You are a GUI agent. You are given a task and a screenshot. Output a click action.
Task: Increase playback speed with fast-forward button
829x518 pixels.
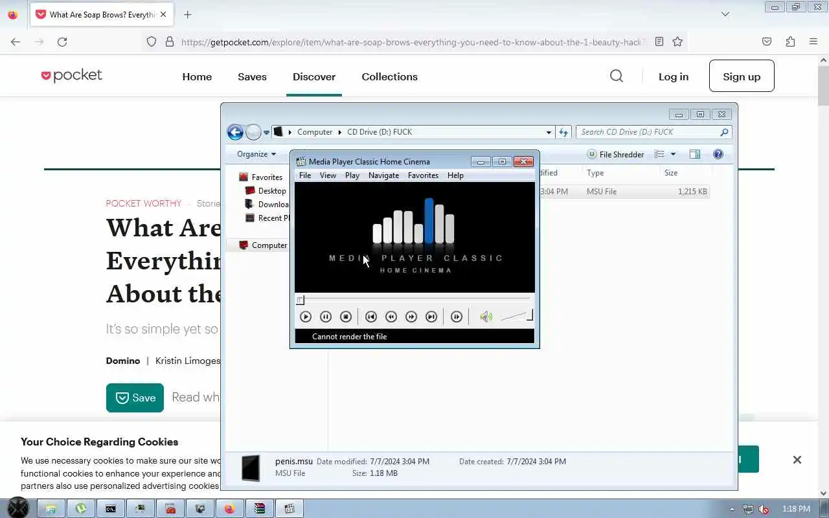[x=411, y=317]
